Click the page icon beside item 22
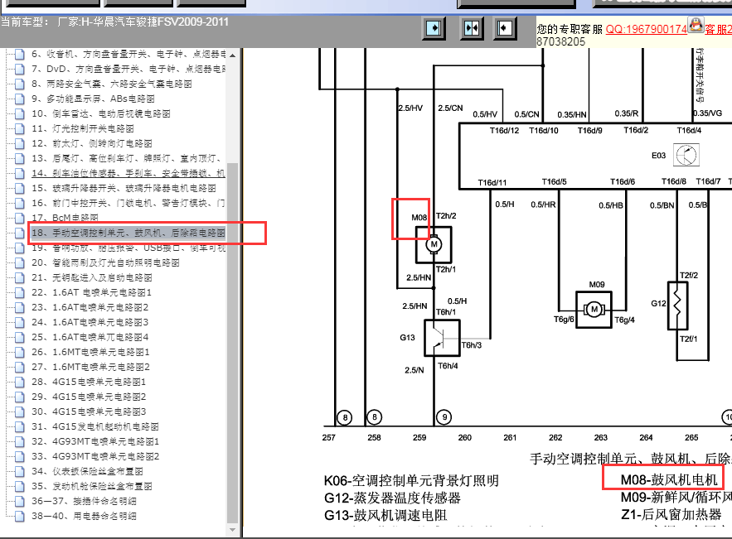The height and width of the screenshot is (539, 732). (20, 293)
